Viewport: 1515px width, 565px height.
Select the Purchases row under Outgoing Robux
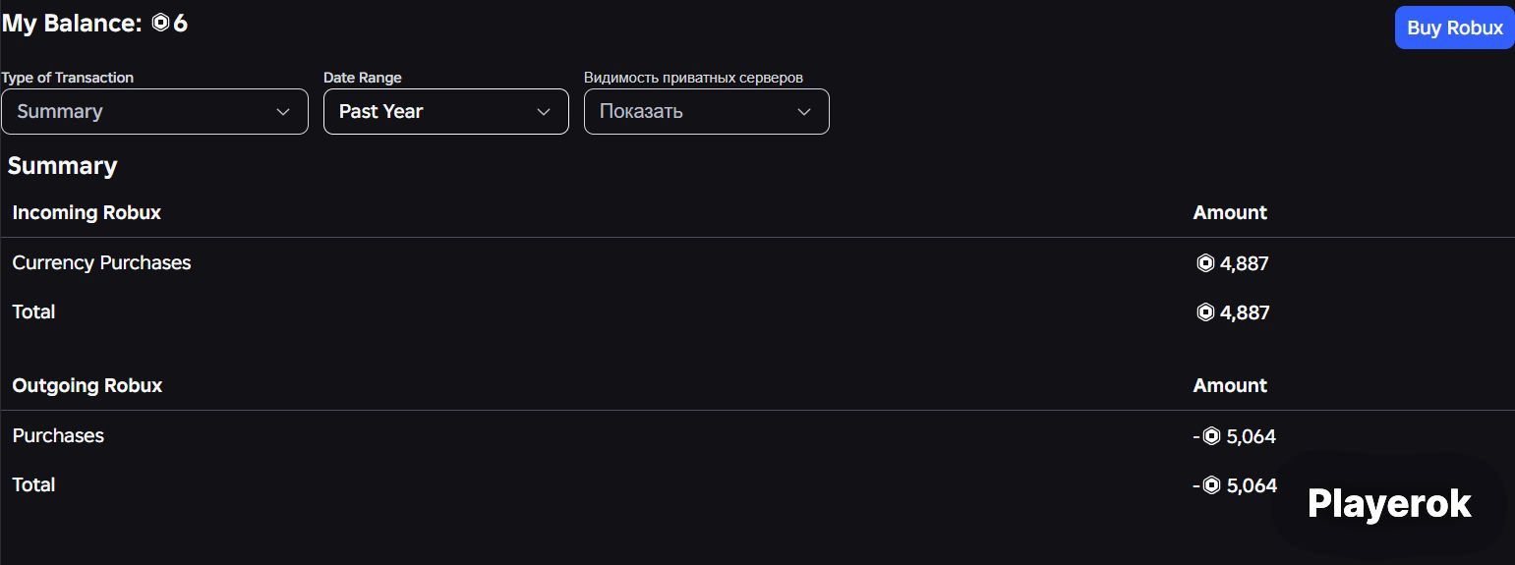(757, 436)
